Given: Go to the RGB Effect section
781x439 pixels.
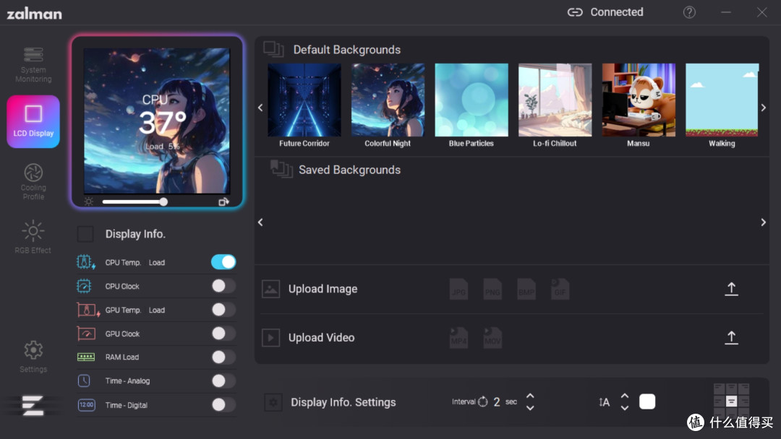Looking at the screenshot, I should [33, 237].
